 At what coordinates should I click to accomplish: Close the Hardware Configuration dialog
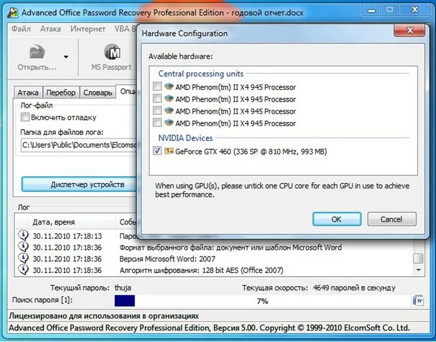pyautogui.click(x=410, y=30)
